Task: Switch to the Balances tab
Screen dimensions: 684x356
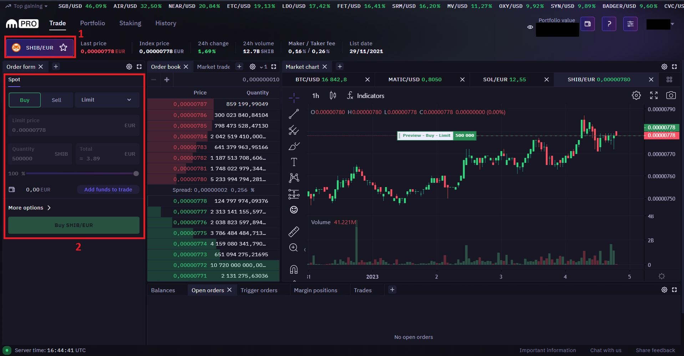Action: [163, 290]
